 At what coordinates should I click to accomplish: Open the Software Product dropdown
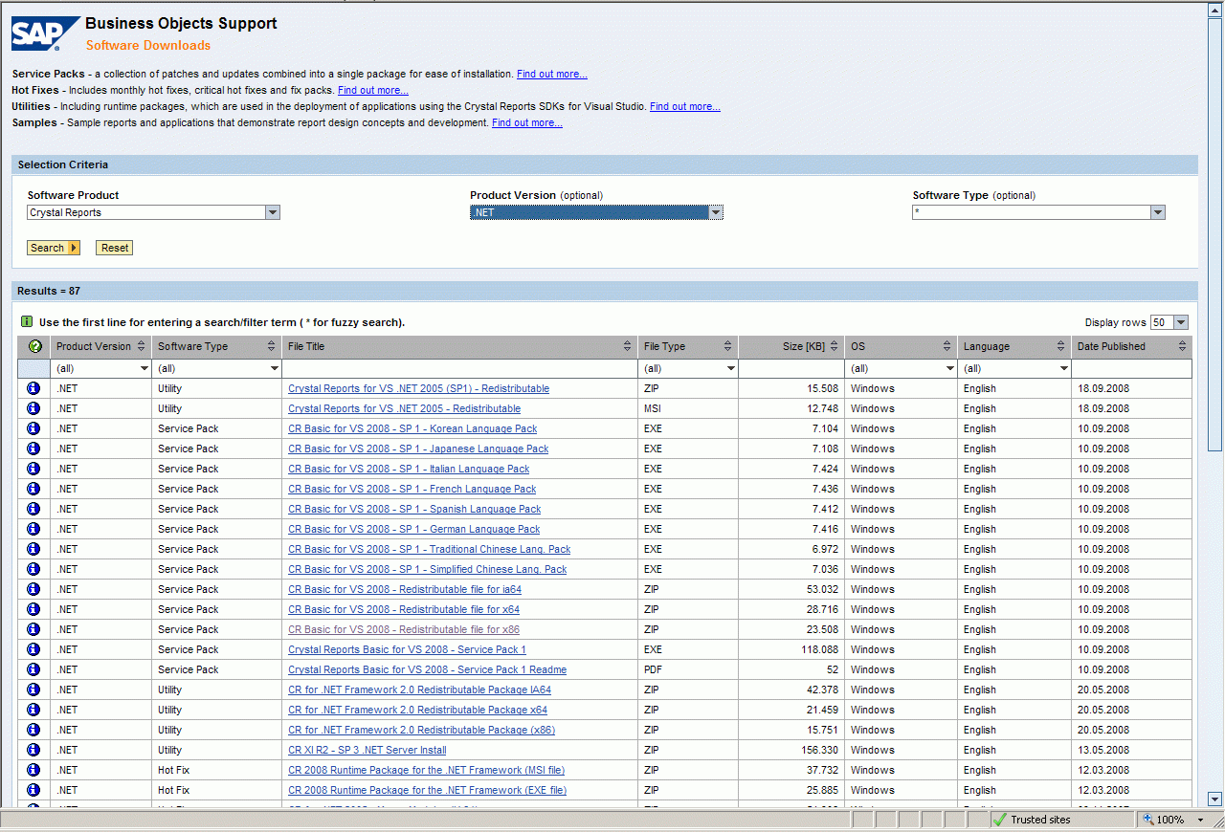click(273, 212)
